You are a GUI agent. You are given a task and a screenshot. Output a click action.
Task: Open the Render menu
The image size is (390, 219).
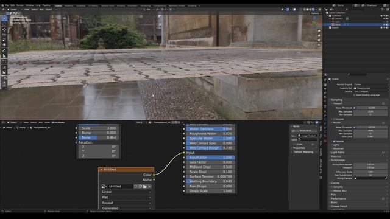click(20, 5)
